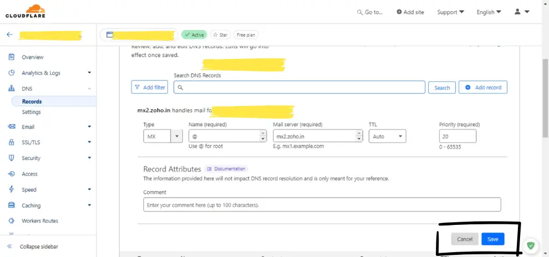The width and height of the screenshot is (549, 257).
Task: Collapse sidebar using the double chevron
Action: click(10, 247)
